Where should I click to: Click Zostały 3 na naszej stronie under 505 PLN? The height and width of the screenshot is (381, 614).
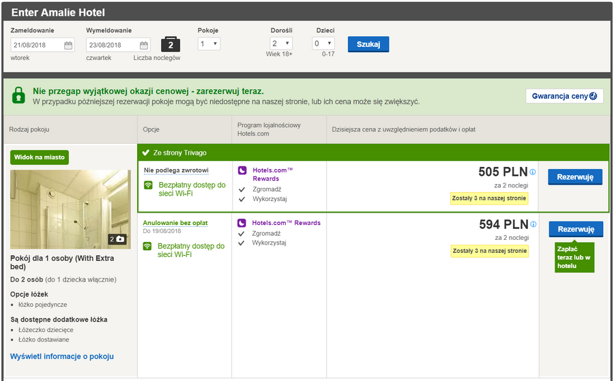(488, 198)
